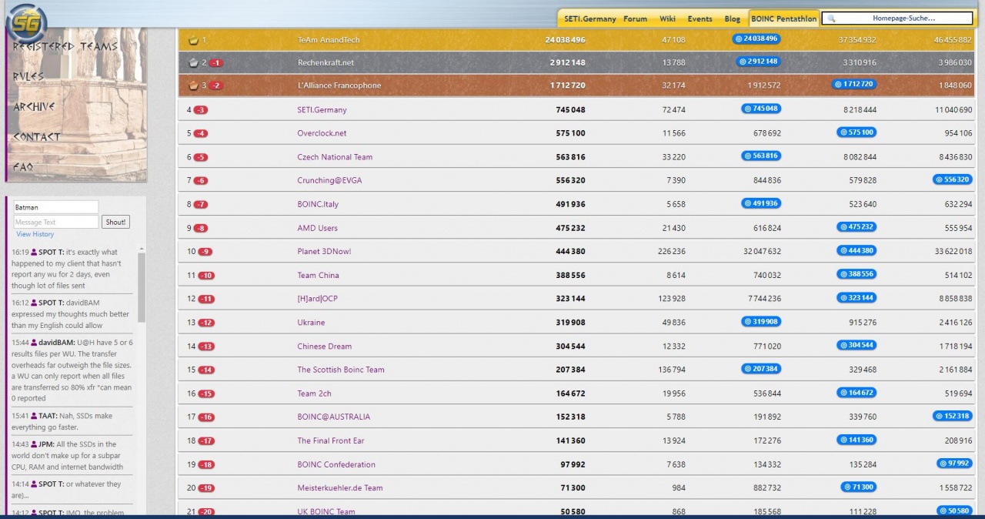Image resolution: width=985 pixels, height=519 pixels.
Task: Click the shoutbox name field containing Batman
Action: (x=56, y=207)
